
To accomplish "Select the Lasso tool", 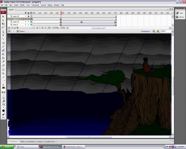I will point(3,27).
